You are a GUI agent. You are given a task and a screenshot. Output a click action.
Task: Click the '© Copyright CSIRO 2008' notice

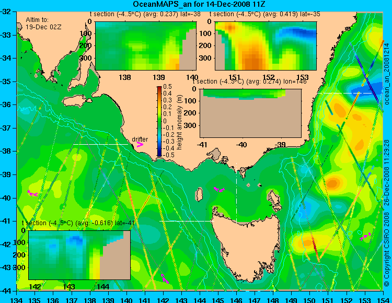(387, 249)
